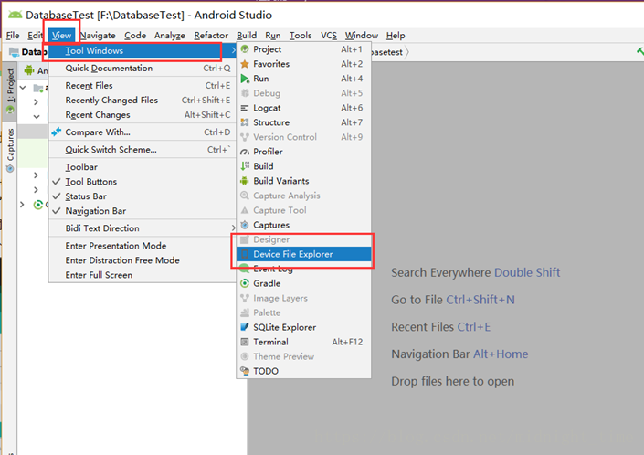This screenshot has width=644, height=455.
Task: Click the SQLite Explorer label
Action: pos(285,327)
